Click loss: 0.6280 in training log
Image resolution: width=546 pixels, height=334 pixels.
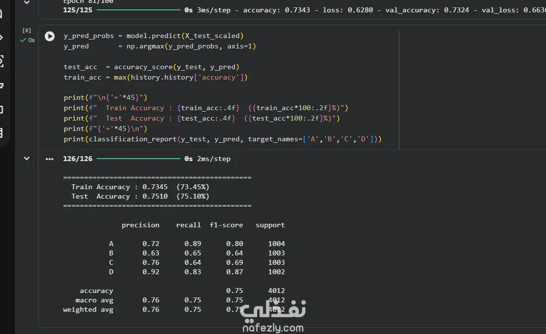[x=348, y=10]
